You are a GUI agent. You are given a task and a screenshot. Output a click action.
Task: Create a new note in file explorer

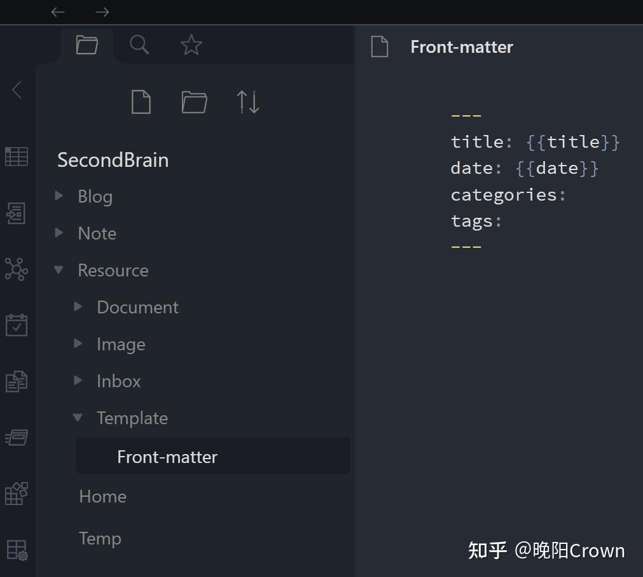point(141,102)
